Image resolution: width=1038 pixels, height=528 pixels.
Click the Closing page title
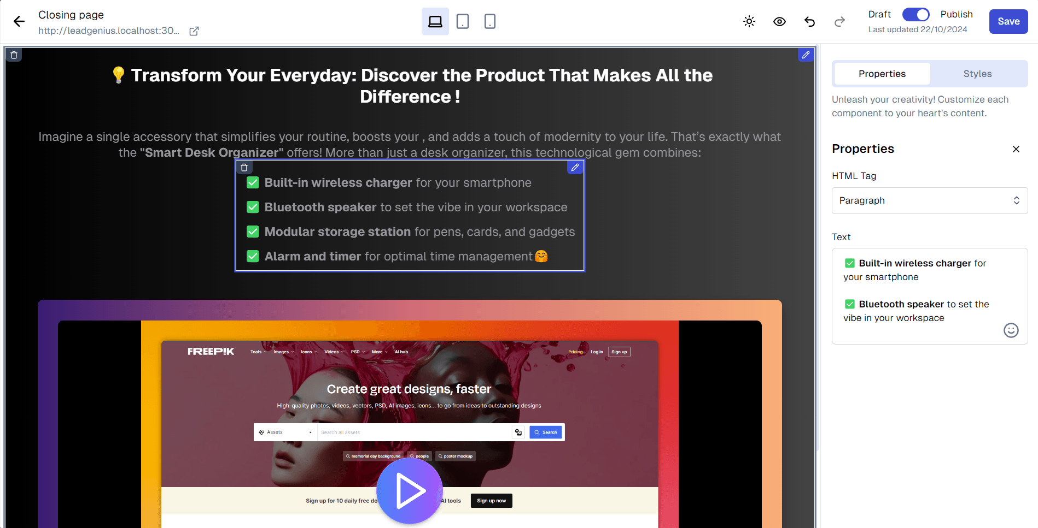[71, 15]
